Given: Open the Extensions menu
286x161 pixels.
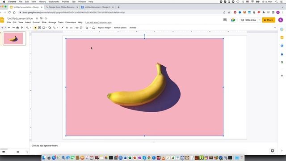Looking at the screenshot, I should (71, 22).
